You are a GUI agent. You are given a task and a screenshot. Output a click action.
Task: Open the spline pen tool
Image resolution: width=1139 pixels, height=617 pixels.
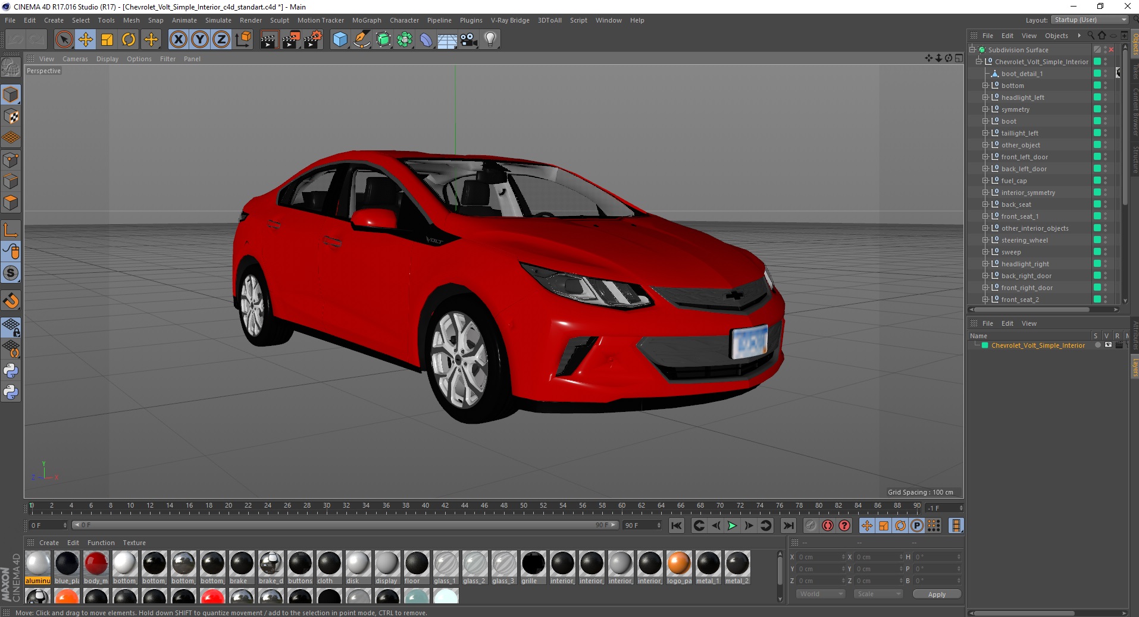tap(361, 40)
